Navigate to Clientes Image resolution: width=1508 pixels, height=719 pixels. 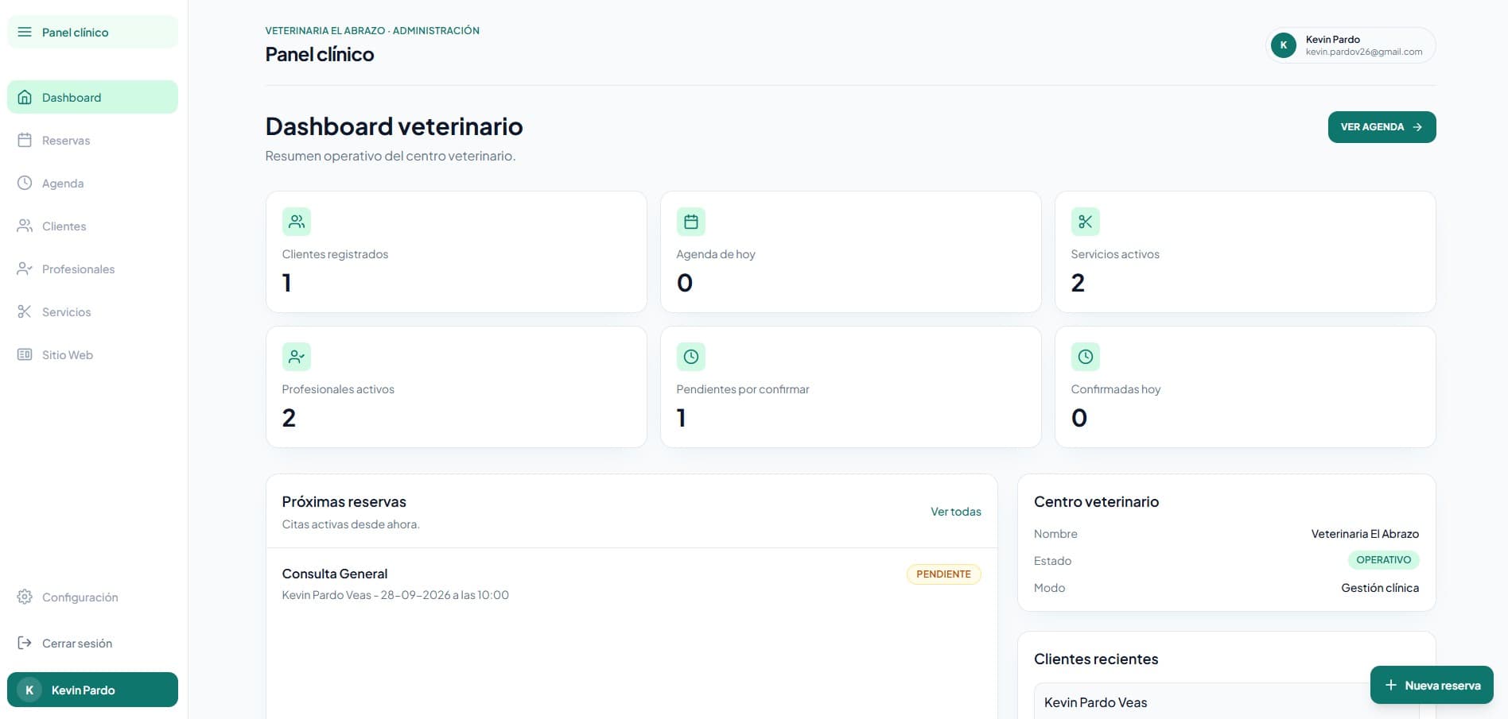pyautogui.click(x=92, y=226)
